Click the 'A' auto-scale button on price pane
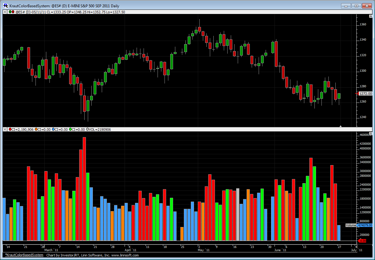 click(x=371, y=16)
